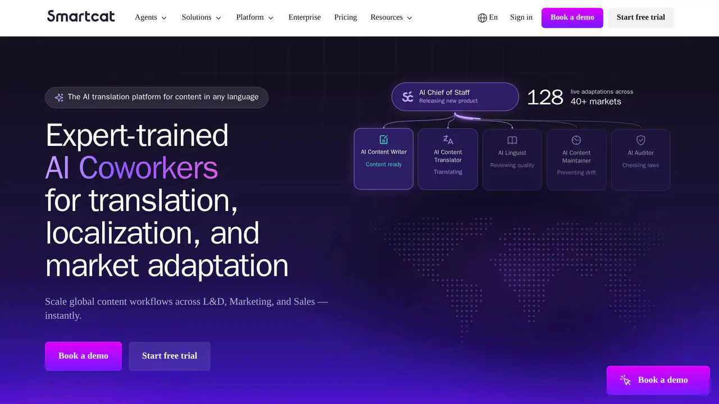Click the 'Translating' status text
This screenshot has height=404, width=719.
pyautogui.click(x=448, y=172)
